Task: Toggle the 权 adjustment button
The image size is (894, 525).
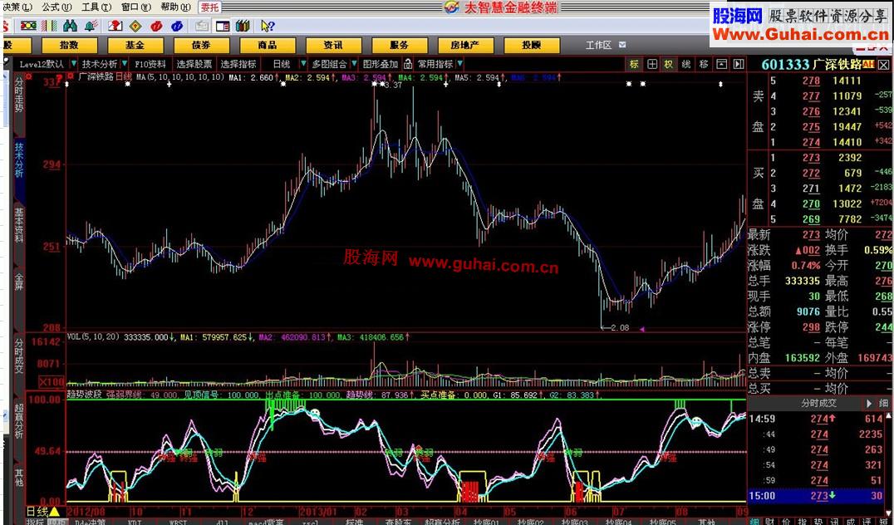Action: tap(668, 65)
